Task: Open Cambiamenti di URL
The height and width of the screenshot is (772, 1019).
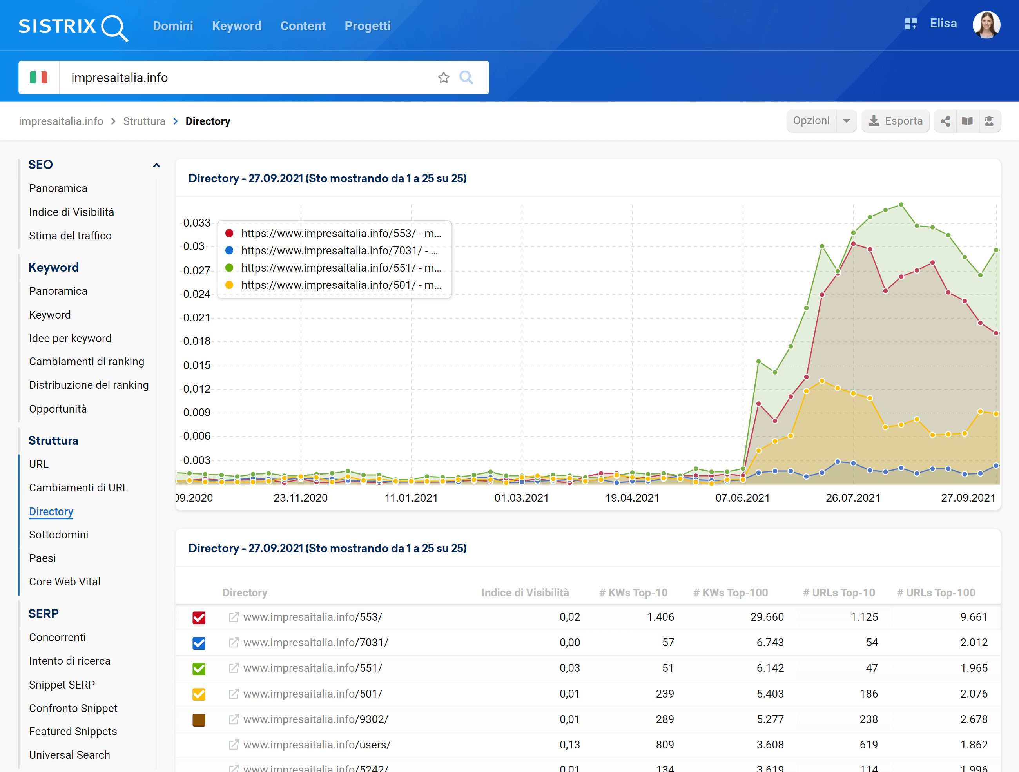Action: 78,487
